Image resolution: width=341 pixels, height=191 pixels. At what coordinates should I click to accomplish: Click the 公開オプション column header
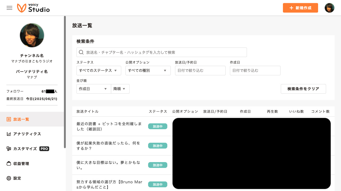pyautogui.click(x=185, y=111)
